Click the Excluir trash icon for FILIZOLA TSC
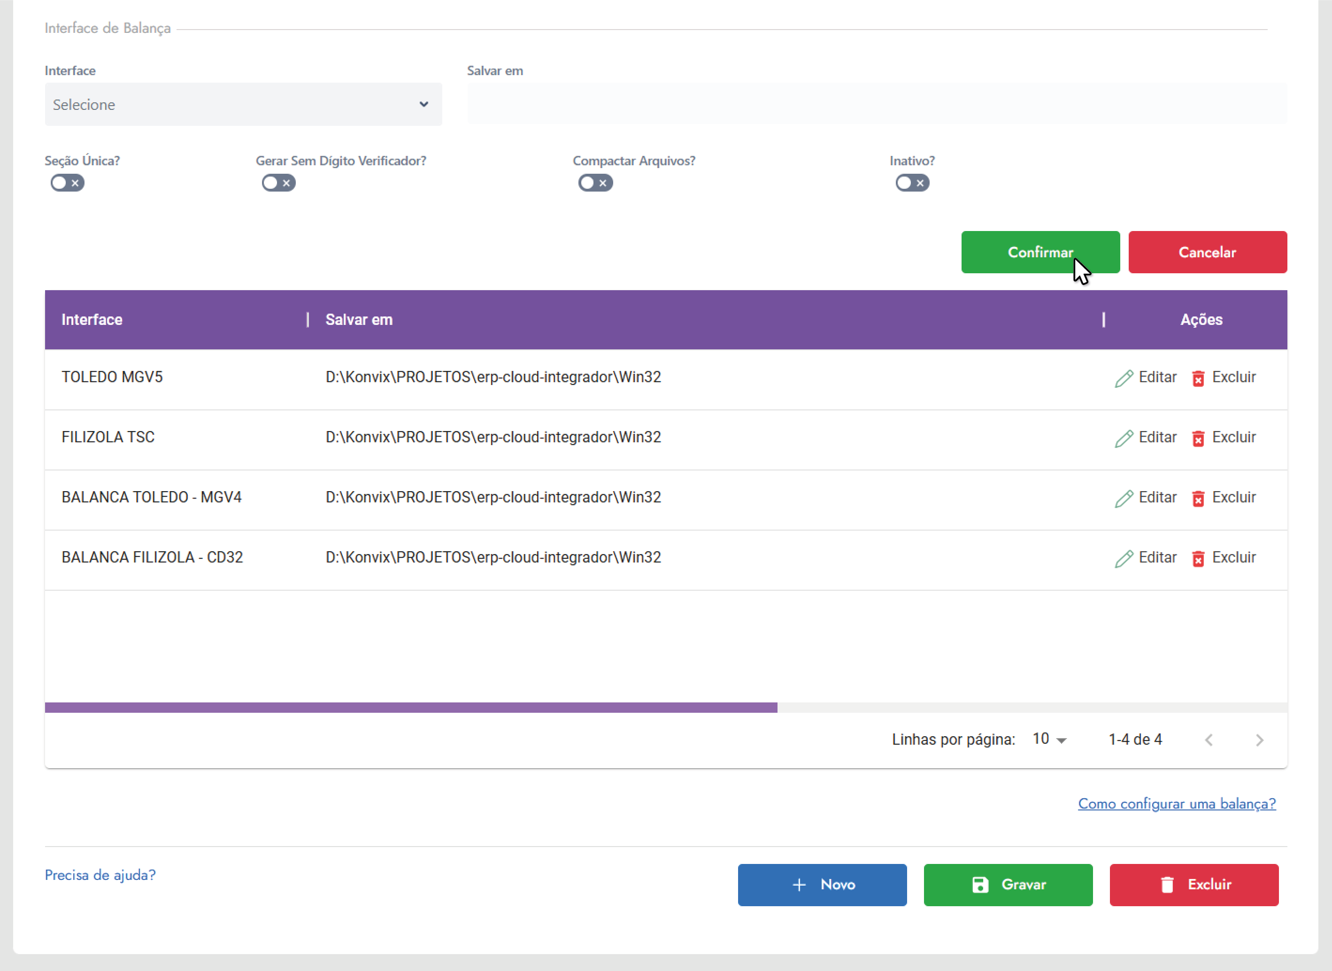The height and width of the screenshot is (971, 1332). coord(1197,439)
